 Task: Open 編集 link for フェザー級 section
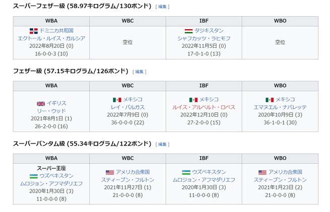139,72
